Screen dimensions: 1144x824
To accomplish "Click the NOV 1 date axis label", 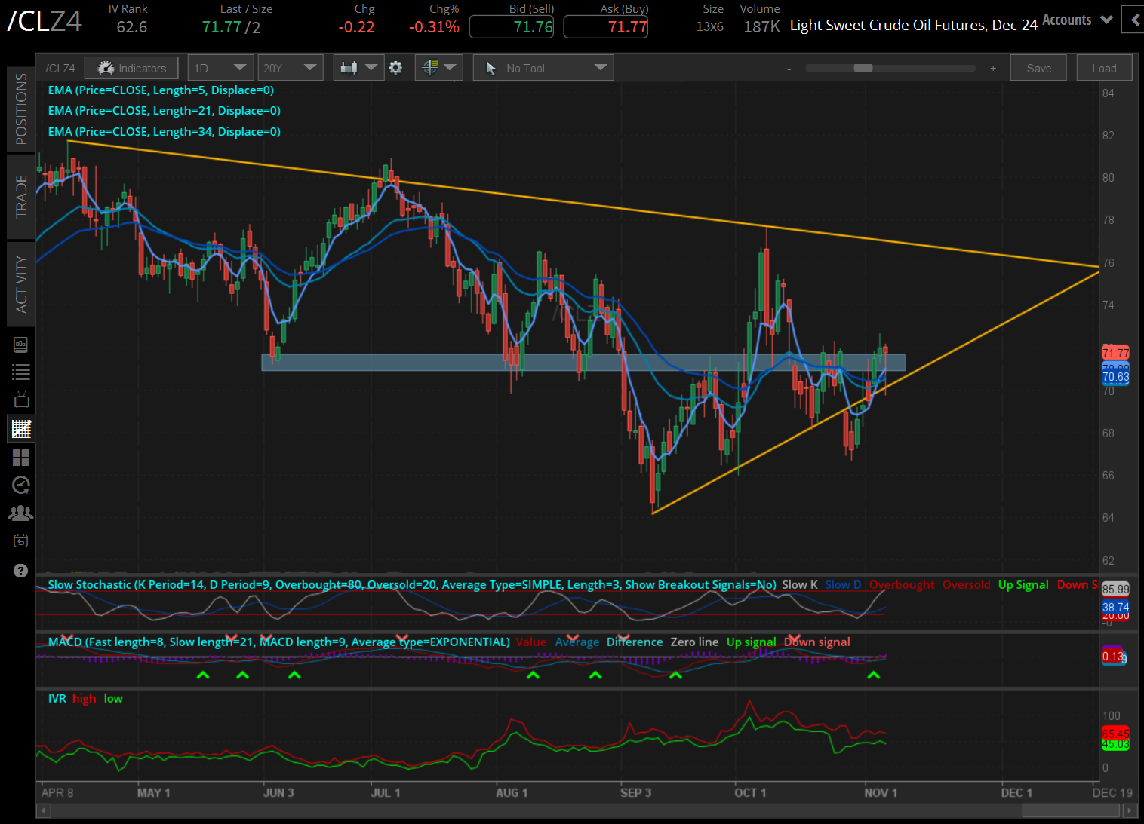I will click(x=881, y=792).
